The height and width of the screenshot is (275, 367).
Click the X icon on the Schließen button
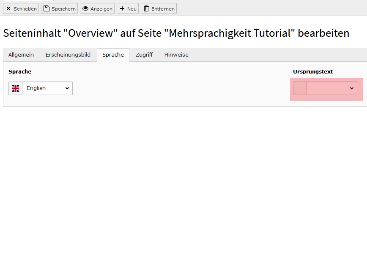pyautogui.click(x=8, y=8)
